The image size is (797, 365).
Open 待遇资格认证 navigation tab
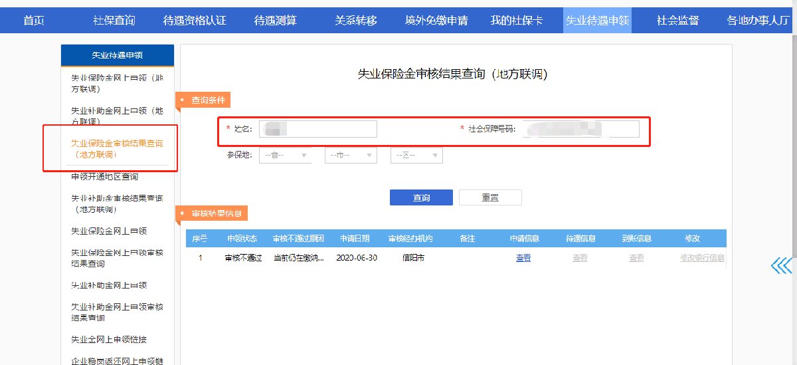(195, 20)
